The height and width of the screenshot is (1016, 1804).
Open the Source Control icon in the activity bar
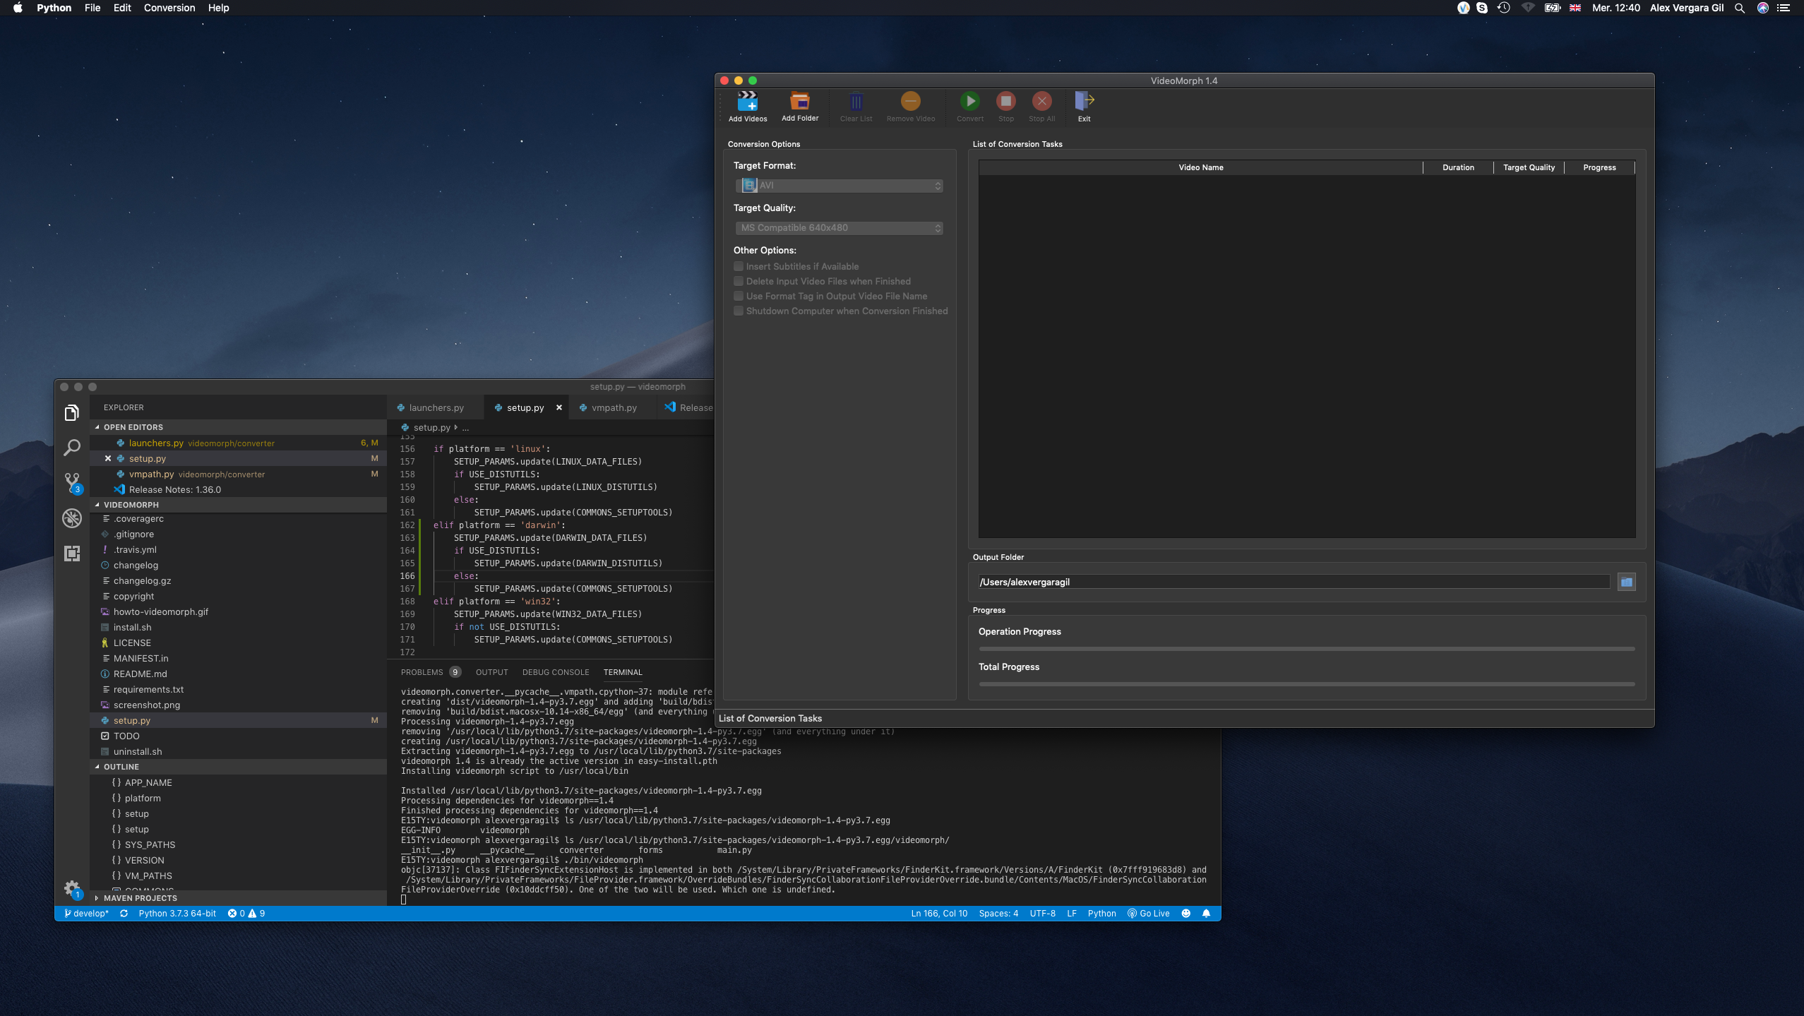click(72, 482)
